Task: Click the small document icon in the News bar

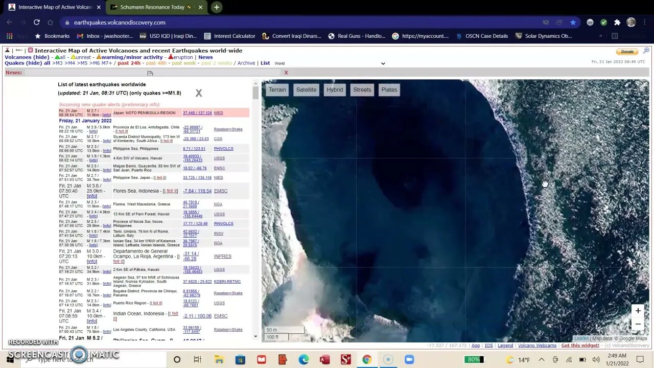Action: coord(150,73)
